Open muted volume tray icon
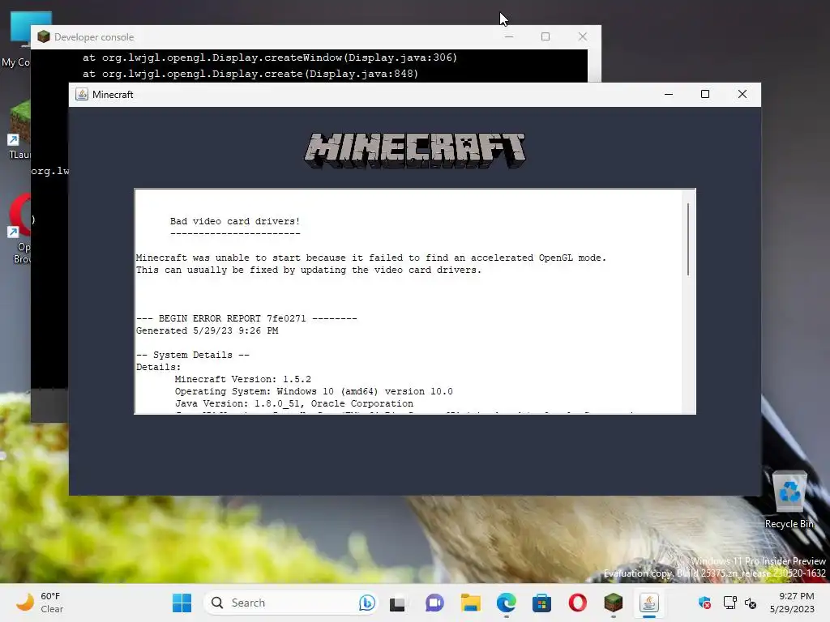The height and width of the screenshot is (622, 830). click(x=750, y=603)
